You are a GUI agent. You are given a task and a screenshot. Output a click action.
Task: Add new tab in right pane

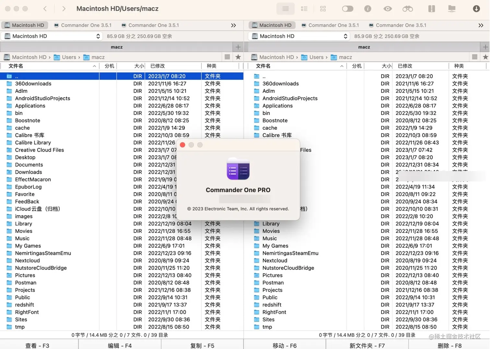point(485,47)
